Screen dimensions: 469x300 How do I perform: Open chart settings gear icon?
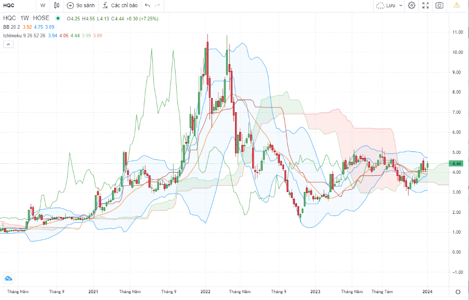pos(412,5)
